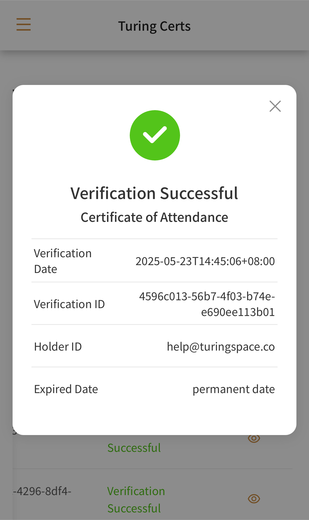The width and height of the screenshot is (309, 520).
Task: Click the Holder ID label
Action: pyautogui.click(x=58, y=347)
